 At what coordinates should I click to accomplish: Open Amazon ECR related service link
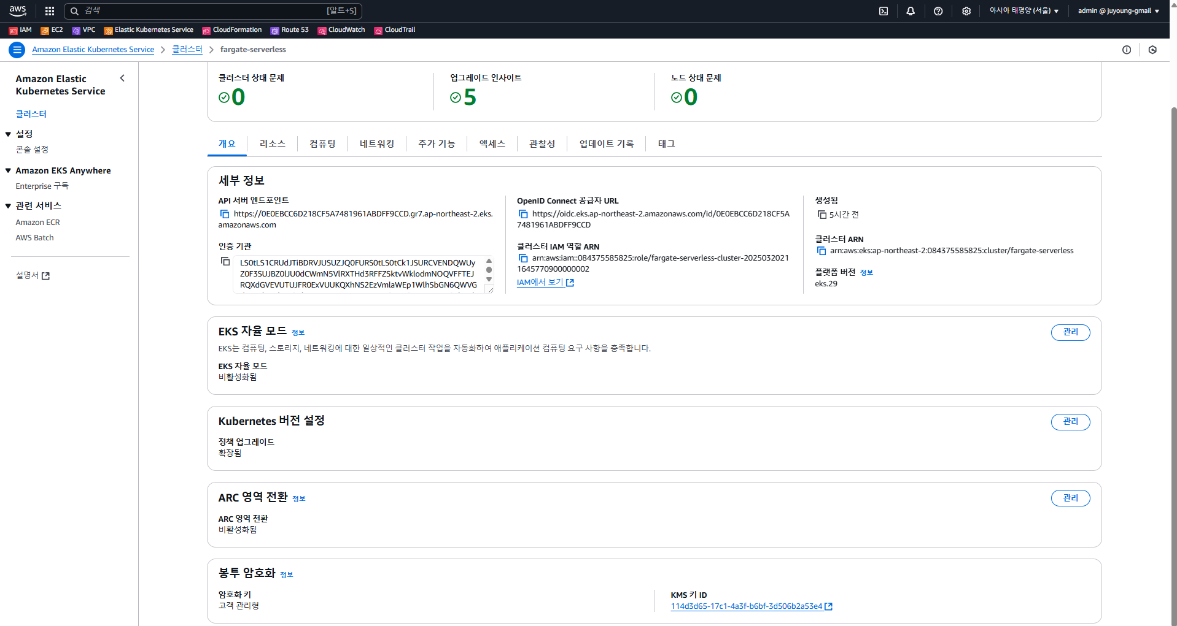point(38,223)
